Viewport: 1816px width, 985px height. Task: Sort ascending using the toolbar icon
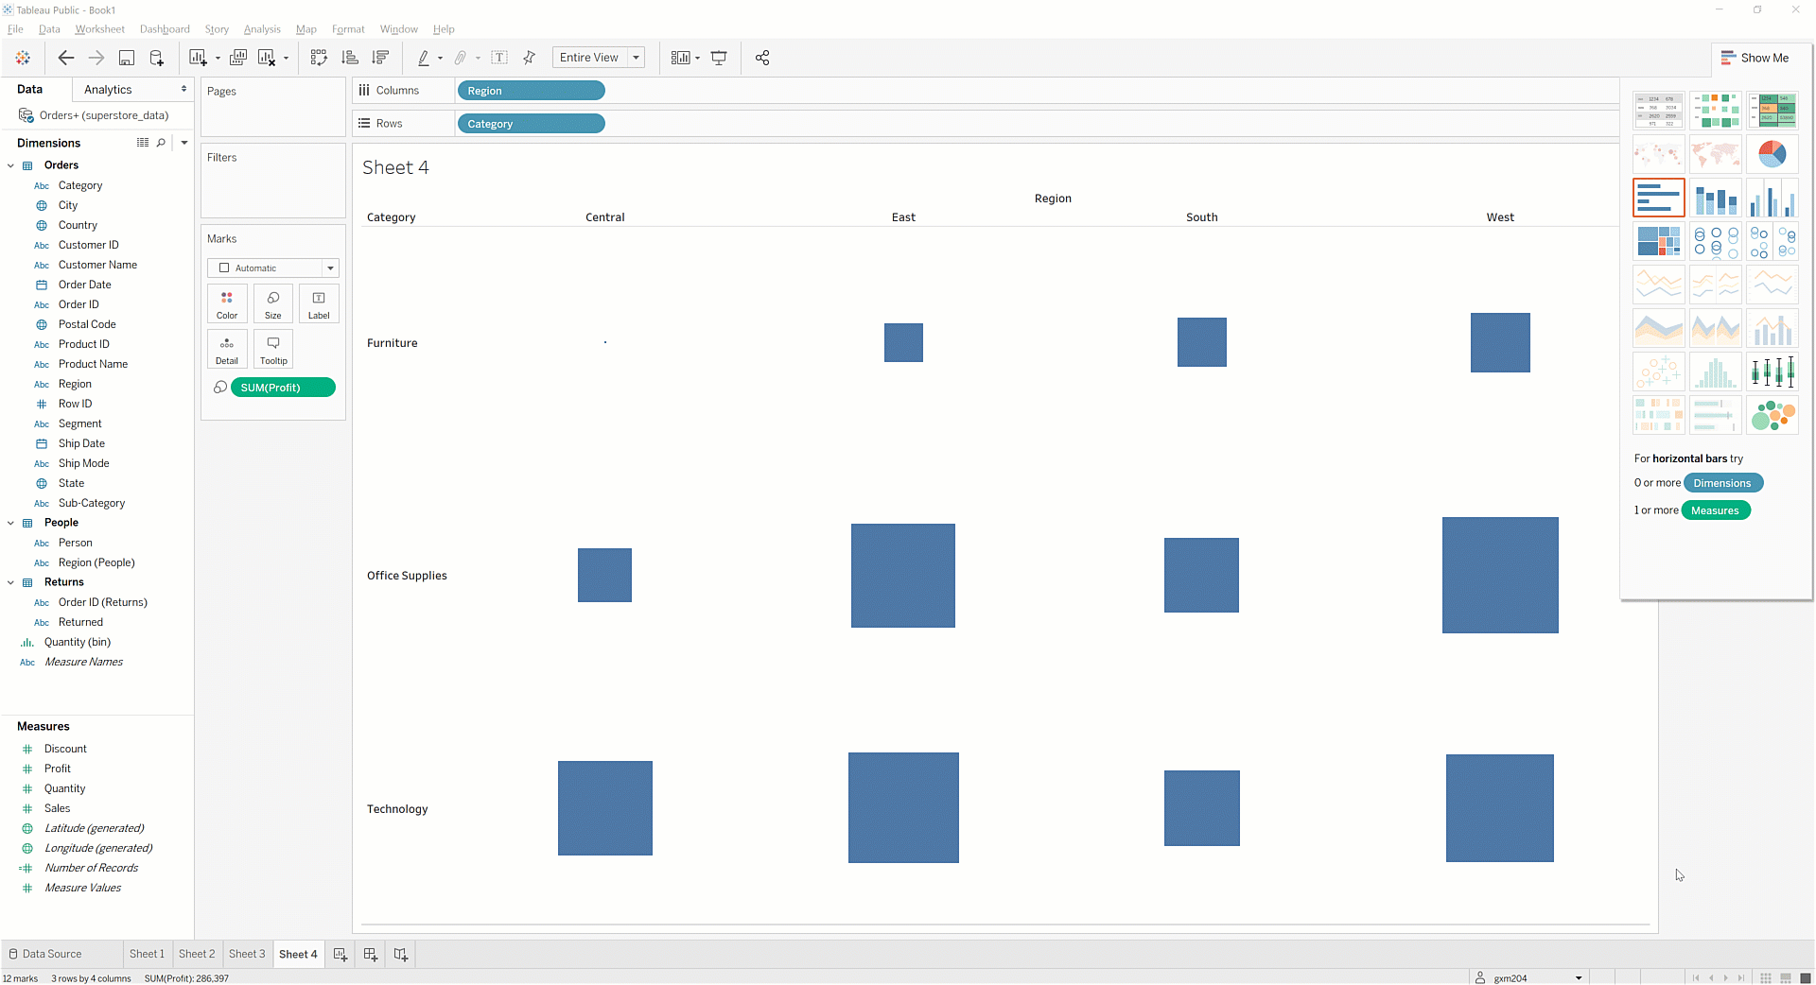click(x=350, y=58)
